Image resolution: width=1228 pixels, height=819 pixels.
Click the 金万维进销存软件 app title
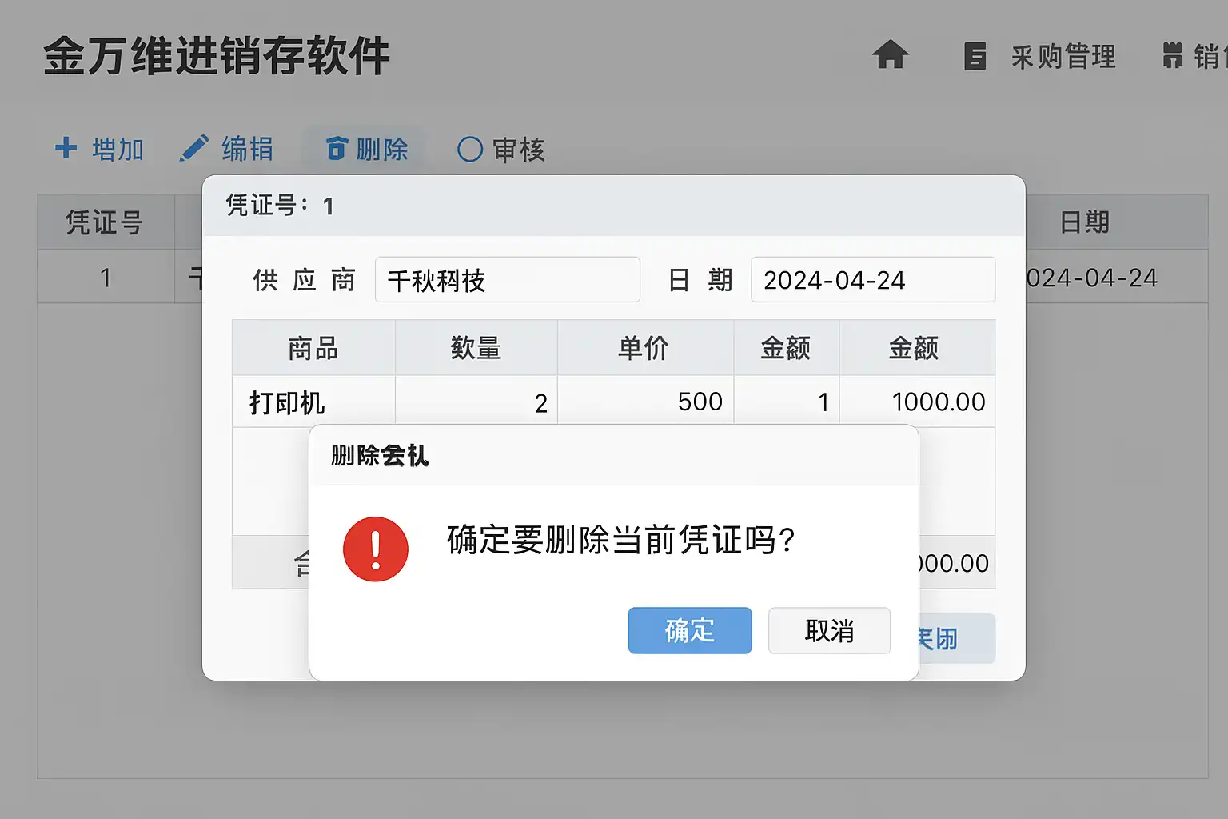pyautogui.click(x=217, y=56)
